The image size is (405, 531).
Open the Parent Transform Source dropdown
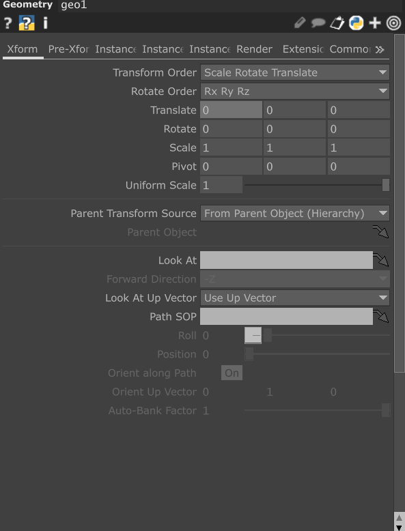(x=295, y=214)
